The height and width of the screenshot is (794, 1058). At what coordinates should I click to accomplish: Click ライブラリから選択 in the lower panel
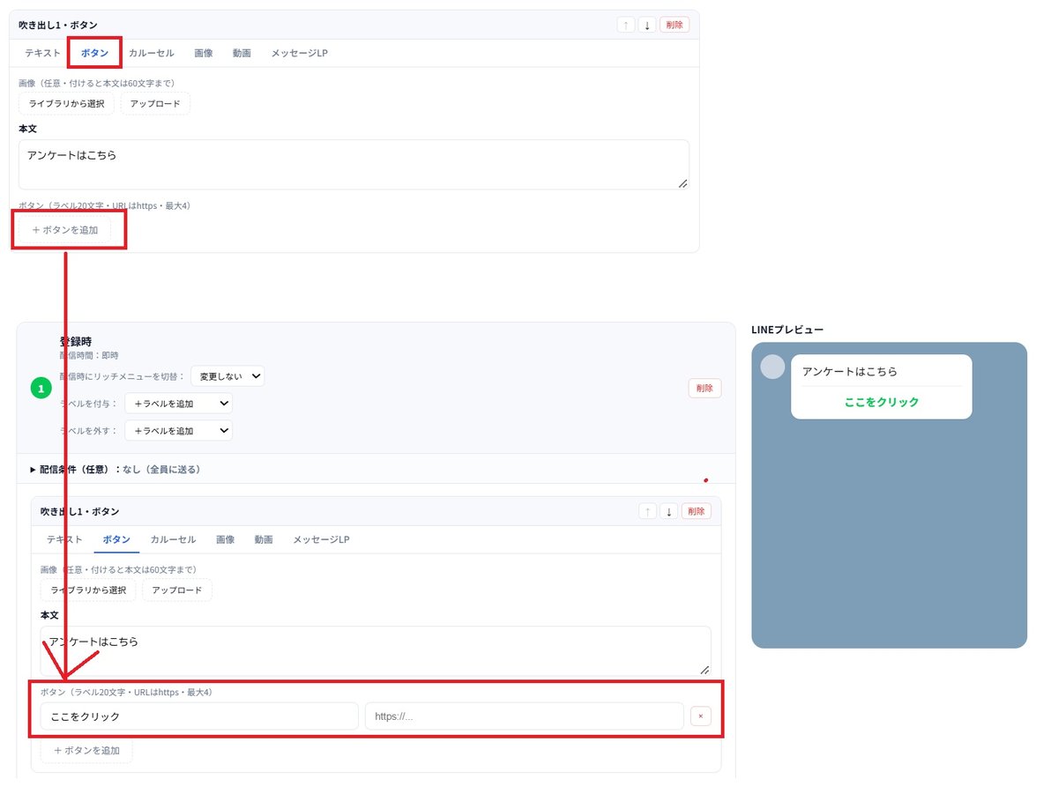point(88,590)
